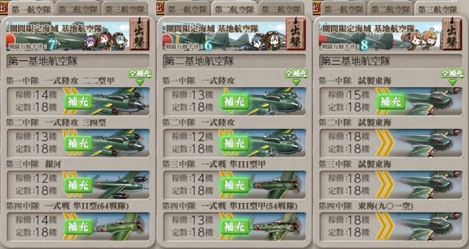The width and height of the screenshot is (469, 249).
Task: Switch to 第三航空隊 tab in middle panel
Action: [x=281, y=9]
